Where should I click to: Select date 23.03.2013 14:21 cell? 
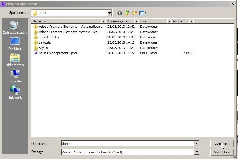121,48
